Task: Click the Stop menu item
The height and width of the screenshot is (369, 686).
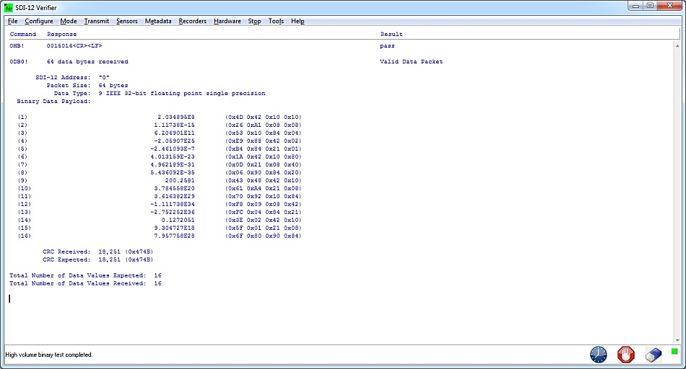Action: [x=254, y=21]
